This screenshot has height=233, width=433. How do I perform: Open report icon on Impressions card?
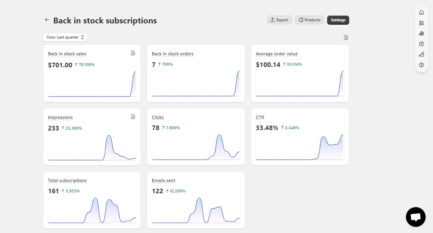133,116
